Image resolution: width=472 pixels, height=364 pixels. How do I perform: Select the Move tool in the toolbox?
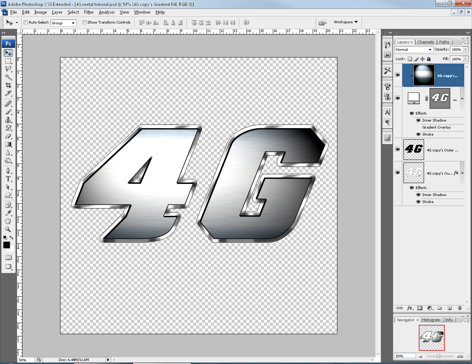click(x=8, y=53)
